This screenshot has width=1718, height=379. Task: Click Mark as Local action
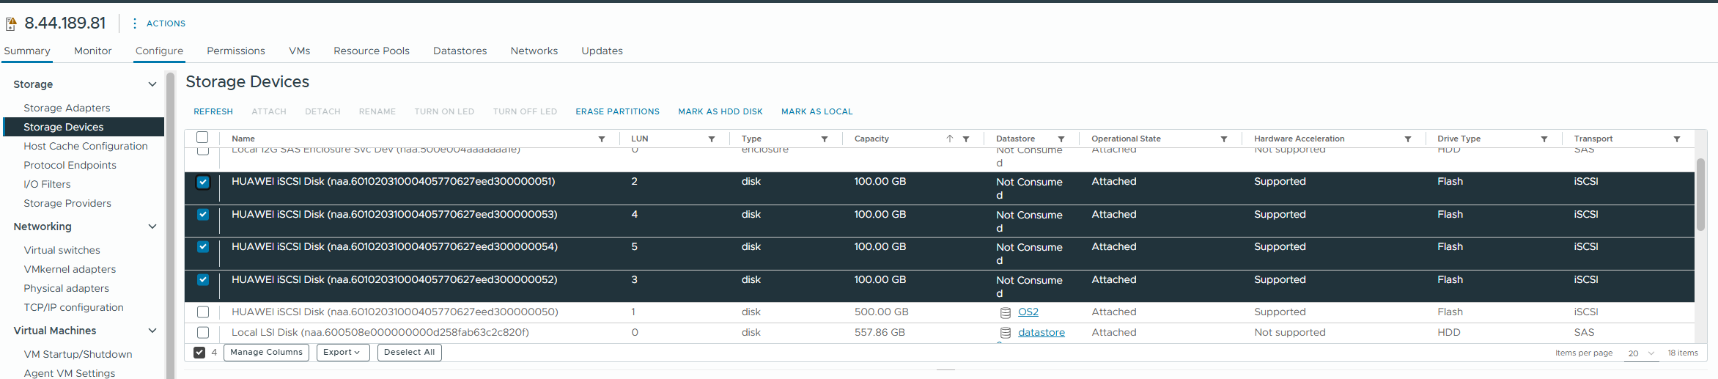click(817, 111)
